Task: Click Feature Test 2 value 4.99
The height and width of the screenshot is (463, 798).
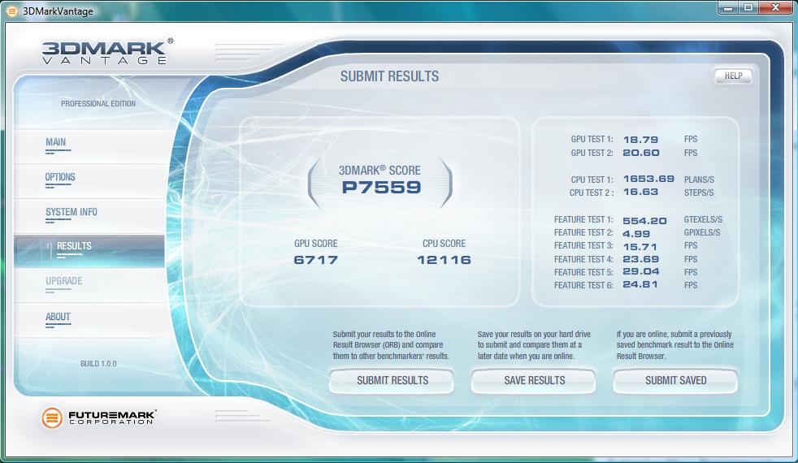Action: (636, 234)
